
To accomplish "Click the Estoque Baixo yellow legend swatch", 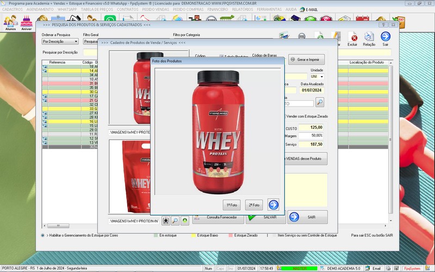I will coord(194,236).
